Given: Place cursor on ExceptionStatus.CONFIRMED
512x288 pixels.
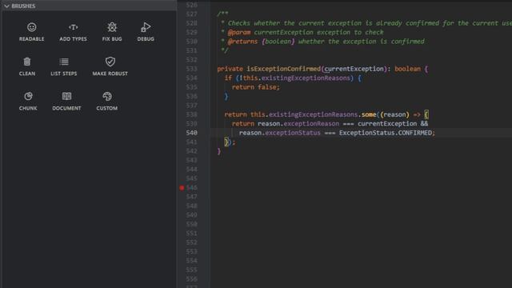Looking at the screenshot, I should coord(386,133).
